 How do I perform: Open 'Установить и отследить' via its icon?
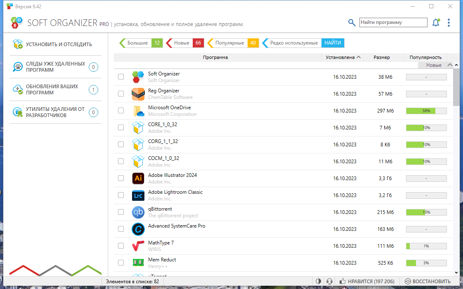17,44
